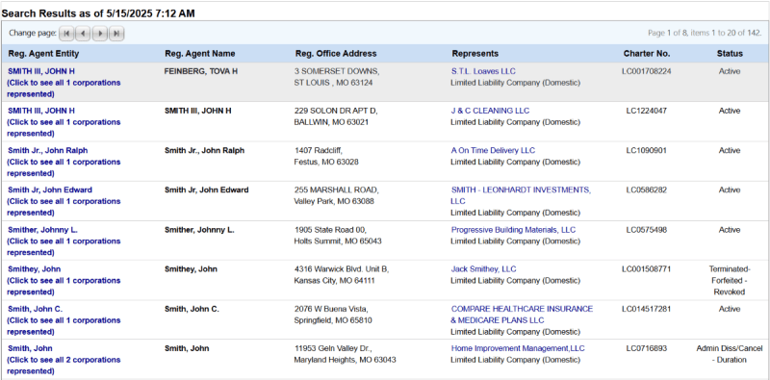Open Smithey, John agent entity
This screenshot has width=770, height=380.
(35, 269)
